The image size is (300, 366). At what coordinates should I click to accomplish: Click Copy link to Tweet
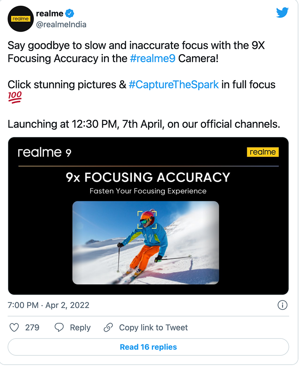tap(153, 327)
